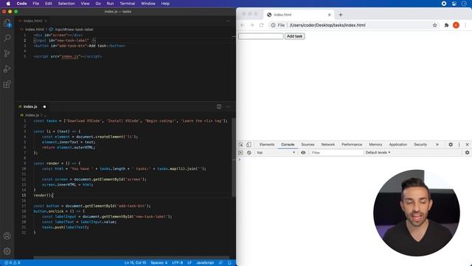Screen dimensions: 472x266
Task: Close the index.html Chrome tab
Action: 330,15
